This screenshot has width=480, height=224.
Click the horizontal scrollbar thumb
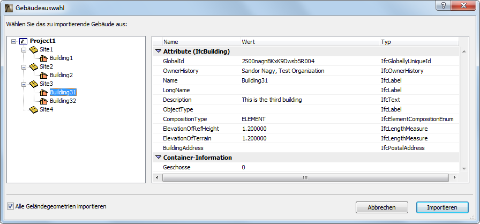click(x=305, y=177)
